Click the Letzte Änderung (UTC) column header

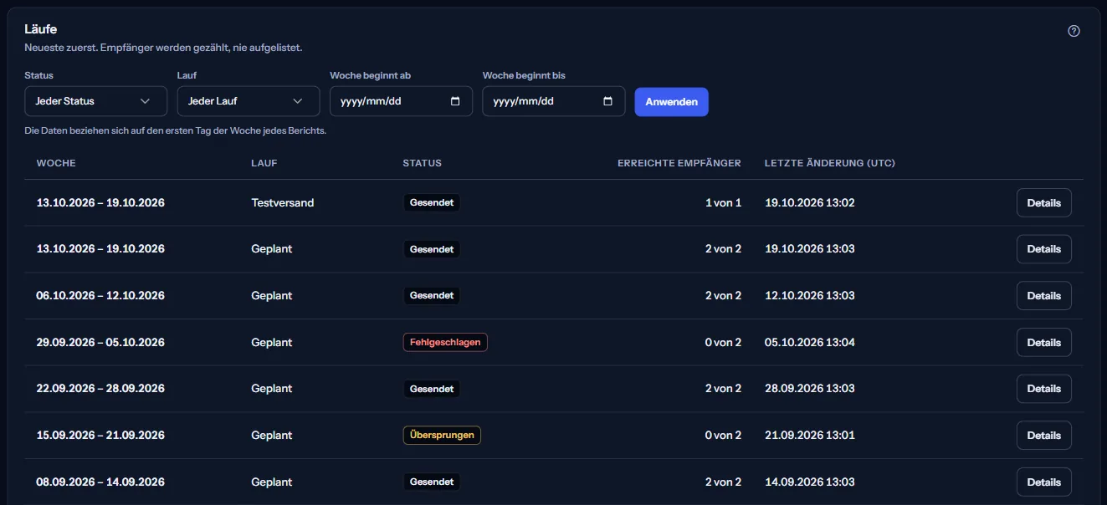(x=830, y=163)
